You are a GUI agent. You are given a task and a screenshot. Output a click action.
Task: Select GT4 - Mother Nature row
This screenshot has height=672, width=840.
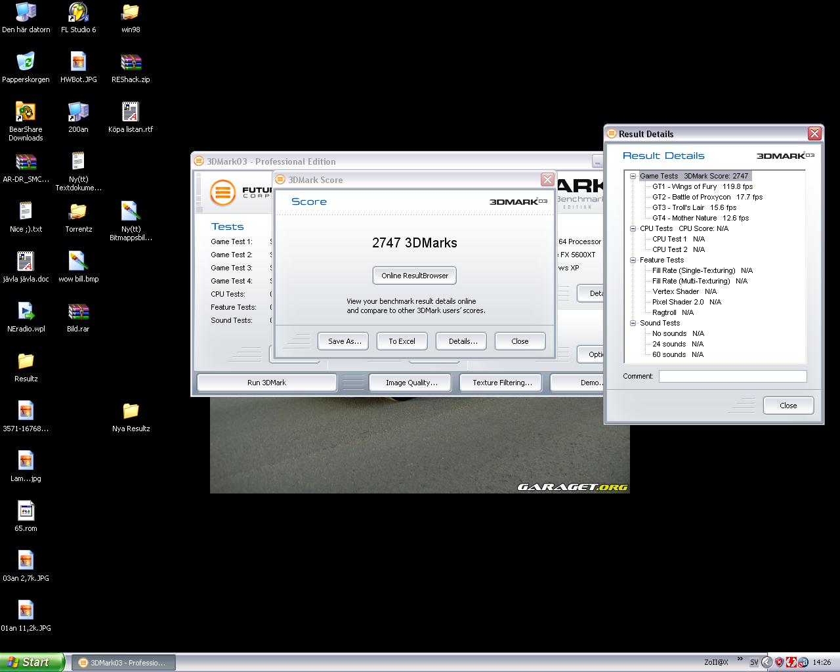click(x=700, y=218)
